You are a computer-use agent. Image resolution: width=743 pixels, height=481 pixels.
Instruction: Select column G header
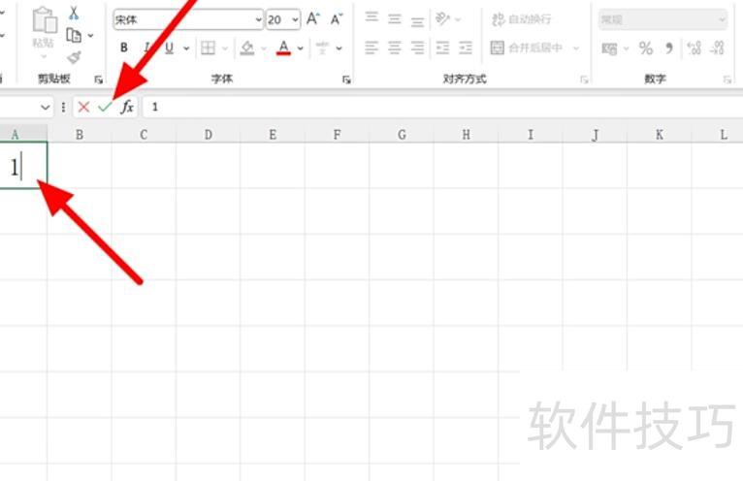402,135
